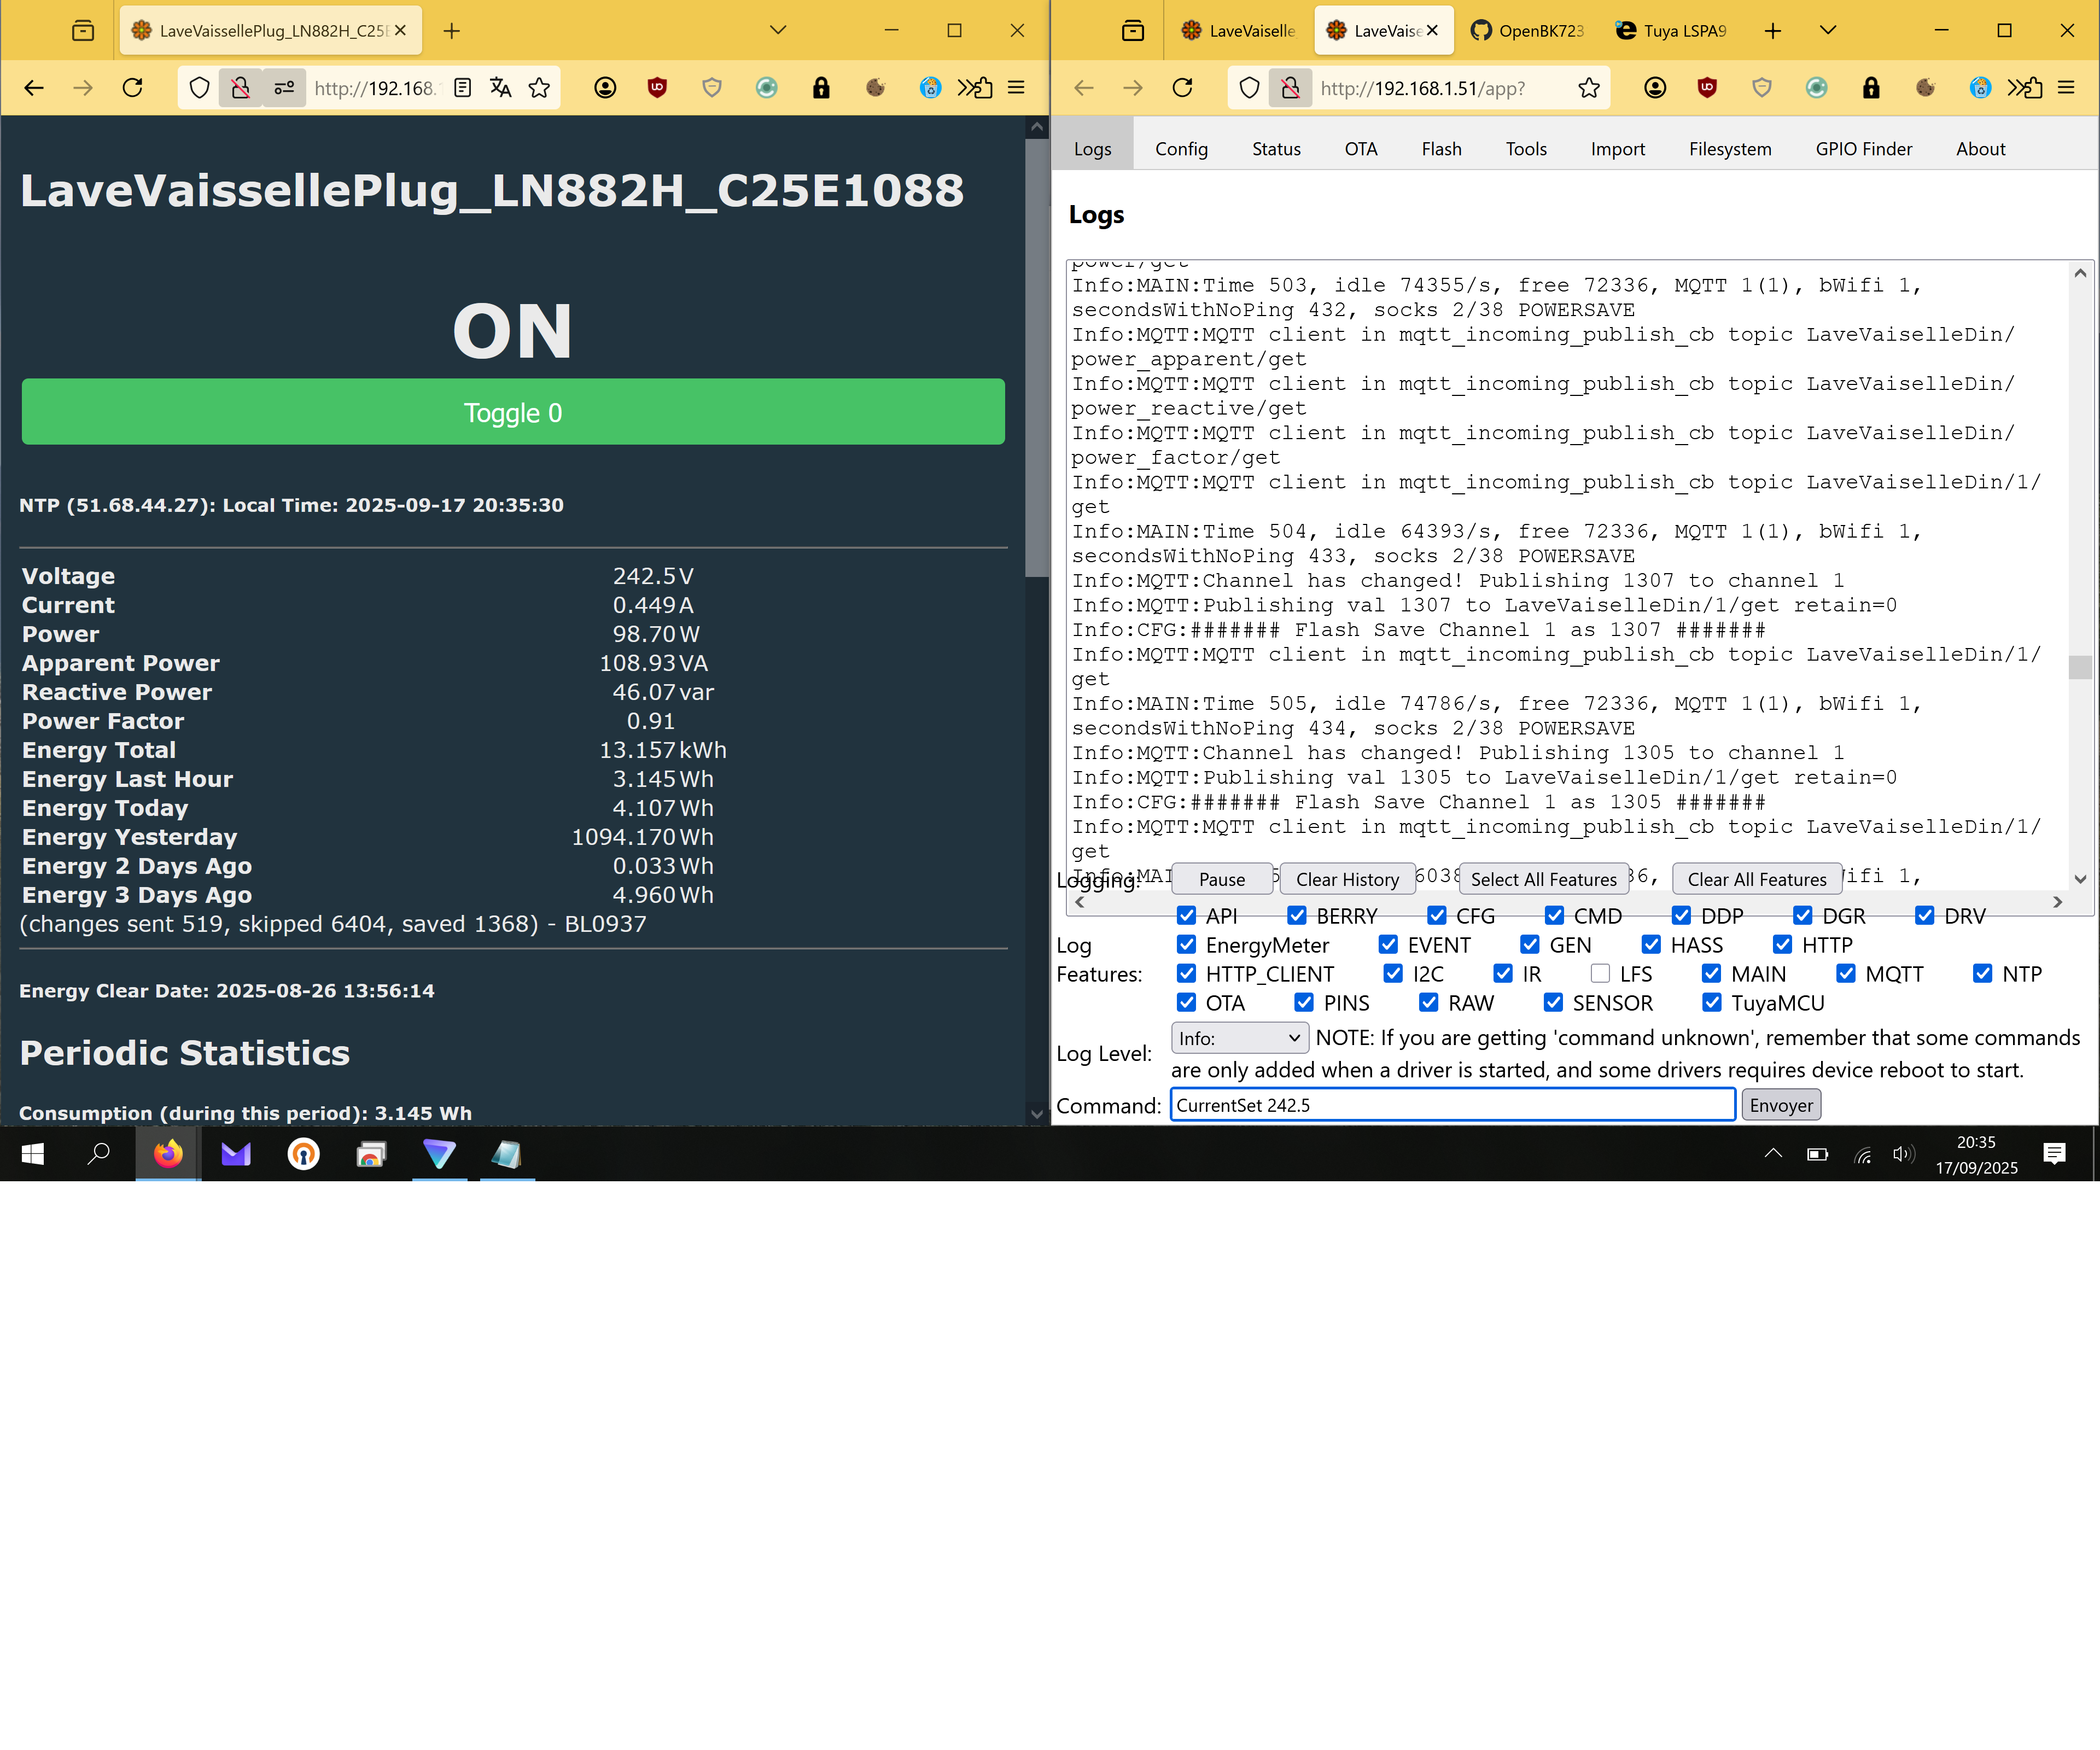Click Envoyer to send command
This screenshot has width=2100, height=1750.
pos(1781,1106)
